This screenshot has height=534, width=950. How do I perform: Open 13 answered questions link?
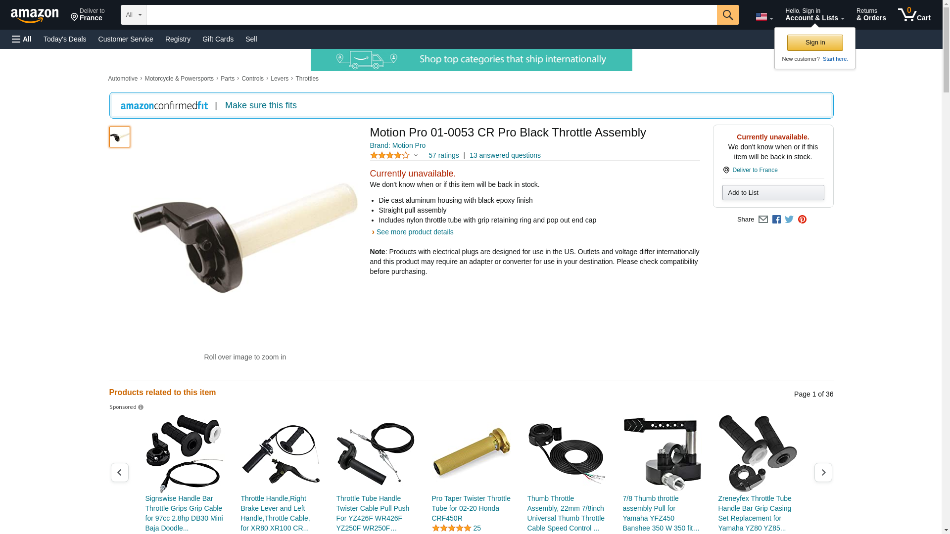pos(505,155)
